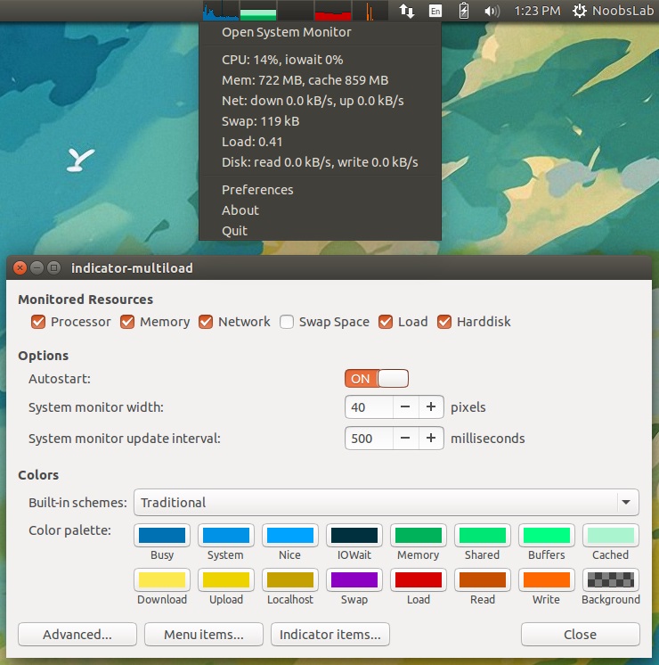Click the Disk: read 0.0 kB/s entry
Screen dimensions: 659x665
(x=320, y=162)
